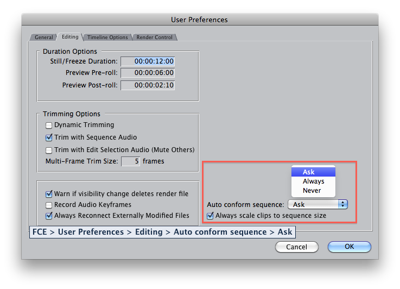Click the Multi-Frame Trim Size field
400x289 pixels.
[x=130, y=161]
